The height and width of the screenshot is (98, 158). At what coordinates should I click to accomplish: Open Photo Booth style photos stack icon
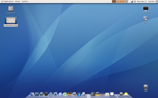point(74,94)
